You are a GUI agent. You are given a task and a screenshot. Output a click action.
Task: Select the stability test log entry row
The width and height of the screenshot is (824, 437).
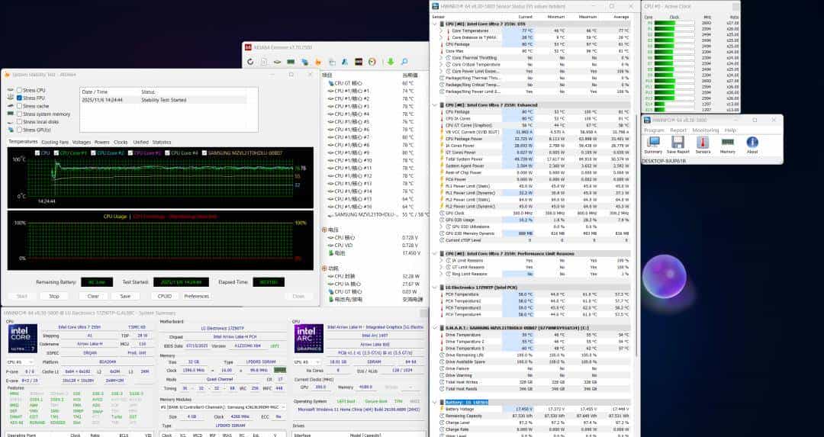coord(153,100)
